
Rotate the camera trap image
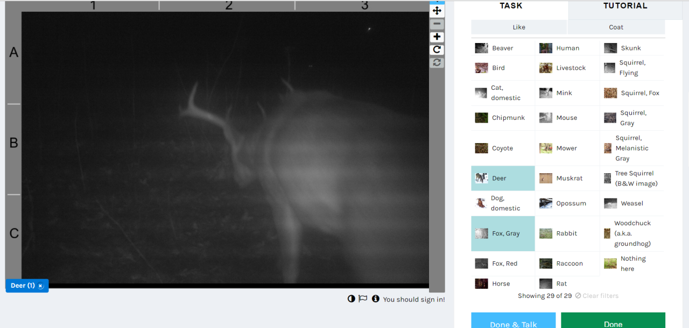(437, 50)
